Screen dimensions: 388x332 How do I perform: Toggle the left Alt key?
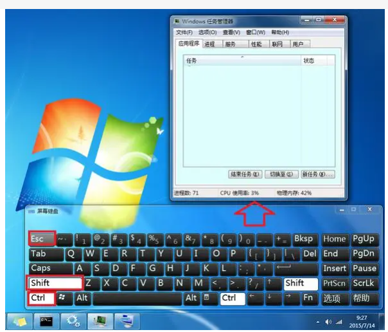[x=82, y=299]
